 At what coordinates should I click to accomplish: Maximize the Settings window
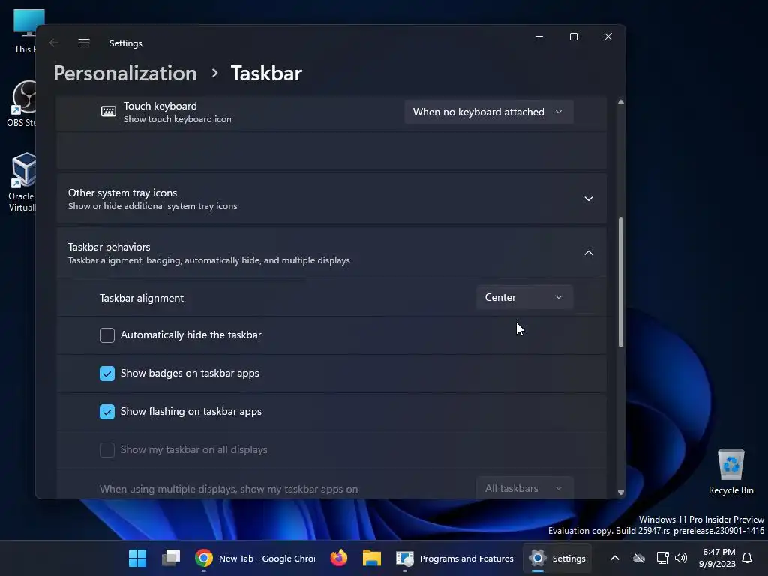(574, 37)
